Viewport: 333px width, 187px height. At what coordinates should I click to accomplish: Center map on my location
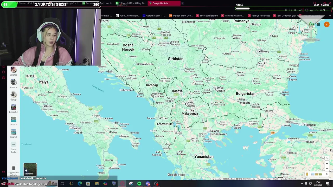point(327,158)
